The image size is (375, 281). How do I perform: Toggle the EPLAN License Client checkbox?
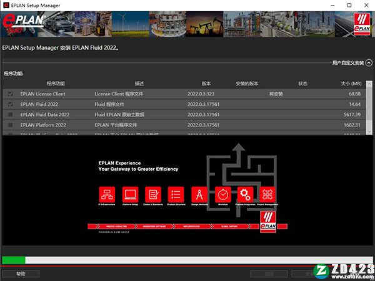click(11, 94)
